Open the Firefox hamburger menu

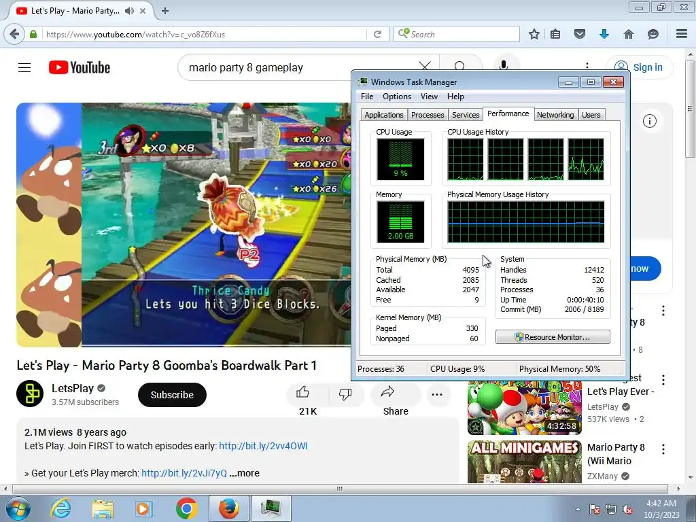coord(682,34)
